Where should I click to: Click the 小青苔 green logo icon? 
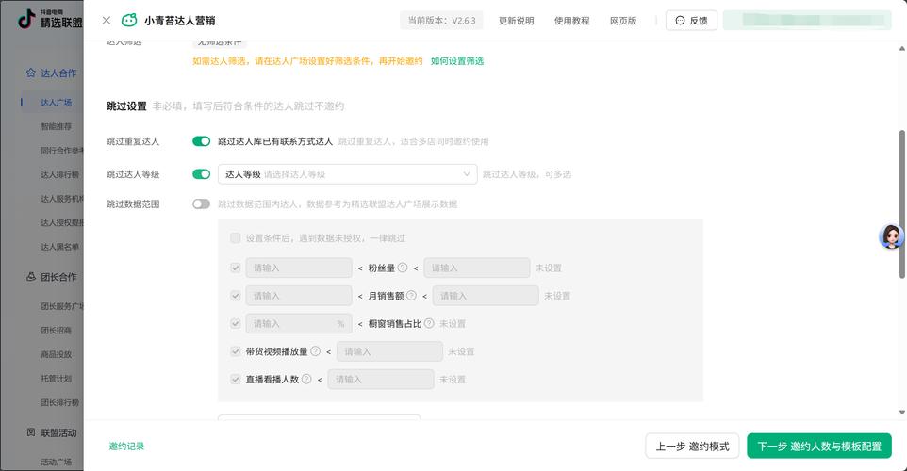point(129,20)
